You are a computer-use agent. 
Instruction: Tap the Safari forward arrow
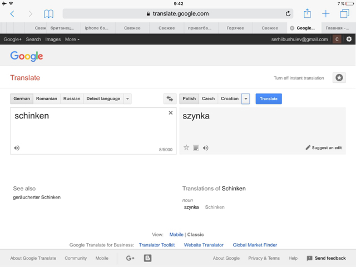point(31,14)
